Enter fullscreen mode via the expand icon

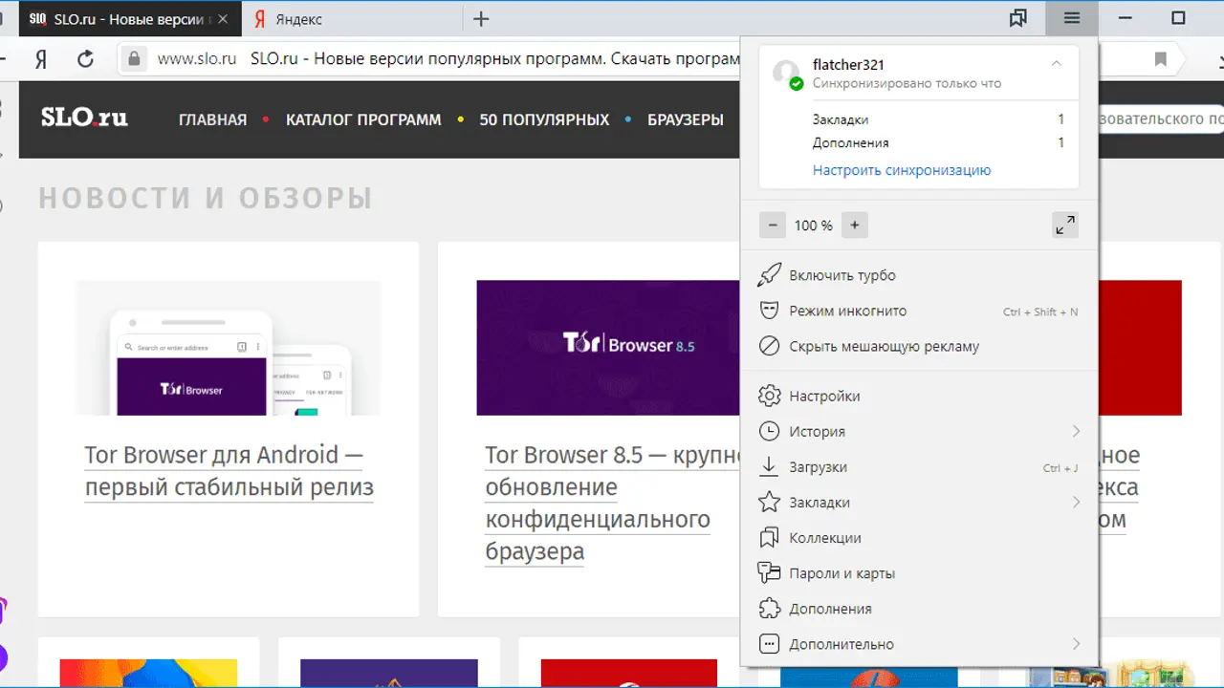(1064, 226)
